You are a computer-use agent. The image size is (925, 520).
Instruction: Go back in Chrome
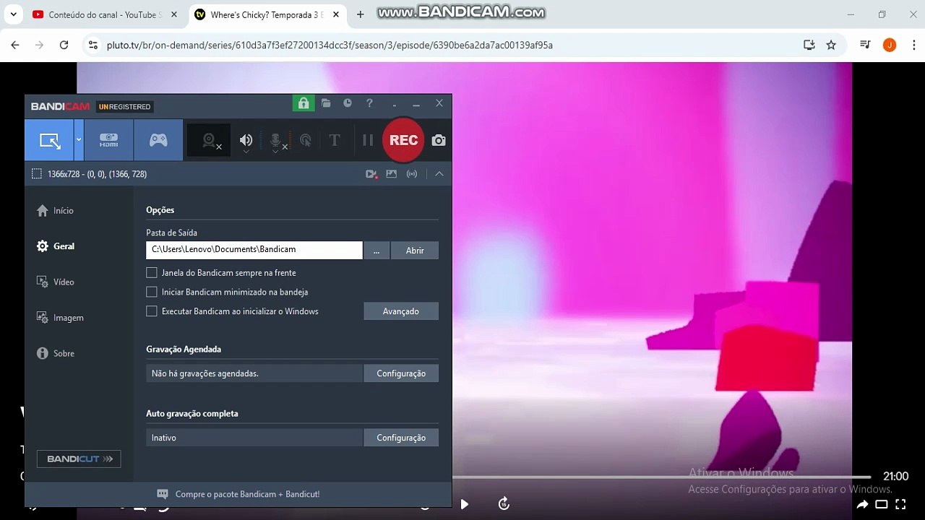[15, 45]
